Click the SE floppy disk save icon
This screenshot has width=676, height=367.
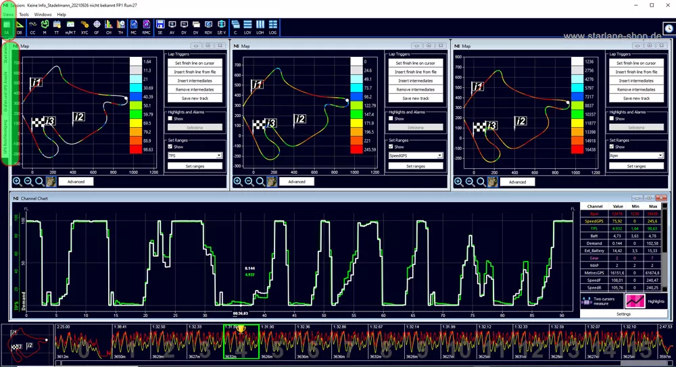tap(160, 27)
